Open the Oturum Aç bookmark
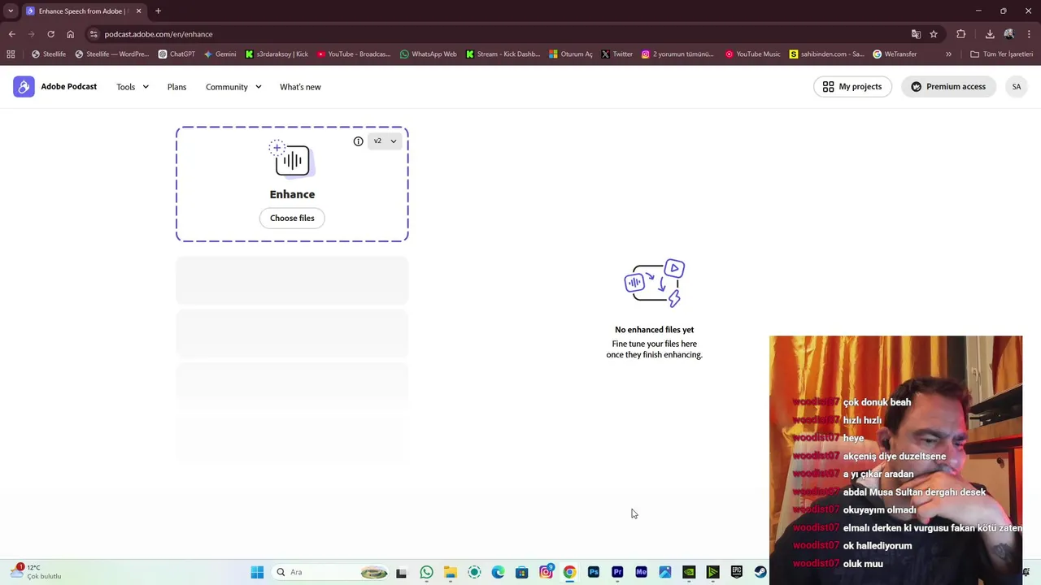The image size is (1041, 585). pos(571,54)
